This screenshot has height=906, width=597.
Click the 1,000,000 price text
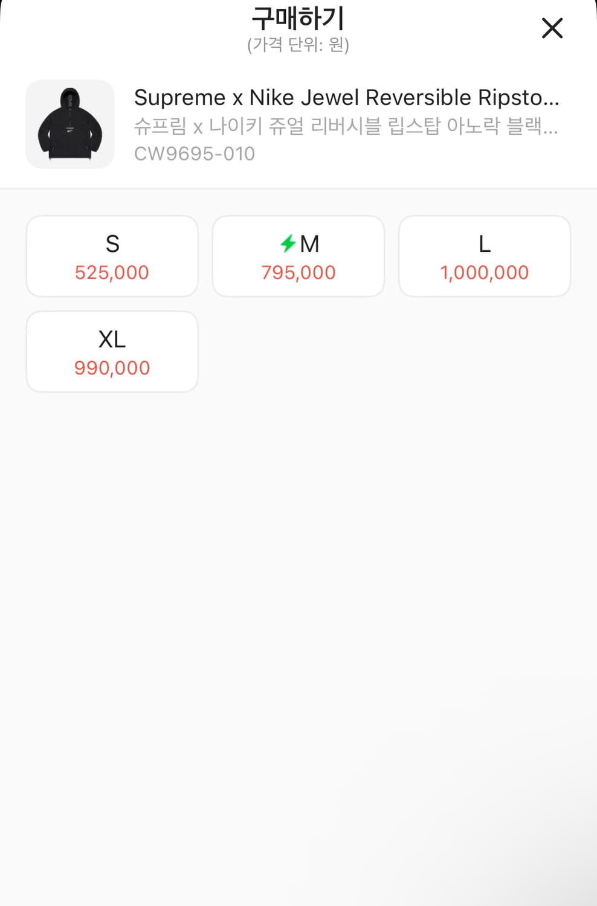pos(485,272)
